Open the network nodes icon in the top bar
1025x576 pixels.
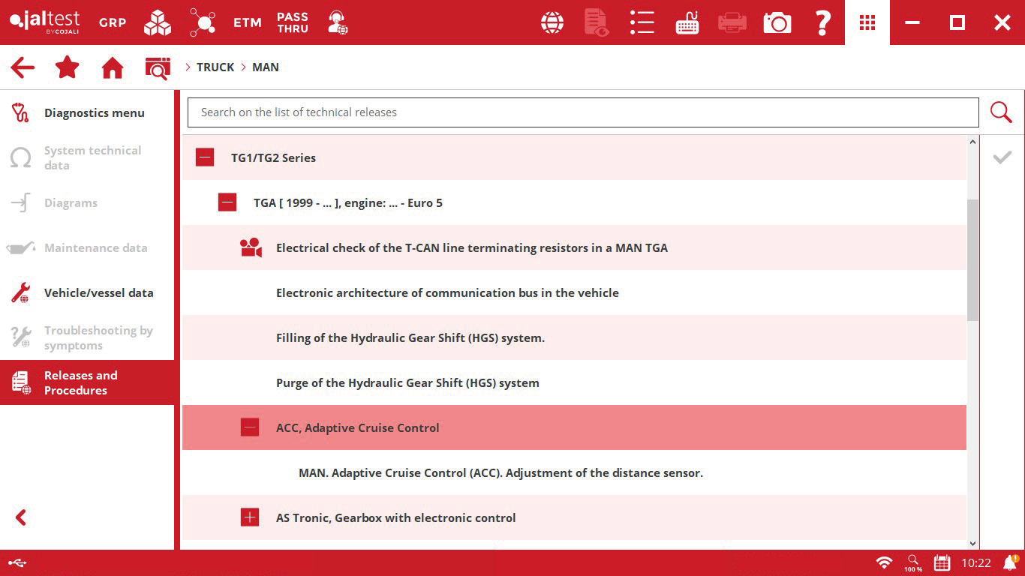coord(203,22)
